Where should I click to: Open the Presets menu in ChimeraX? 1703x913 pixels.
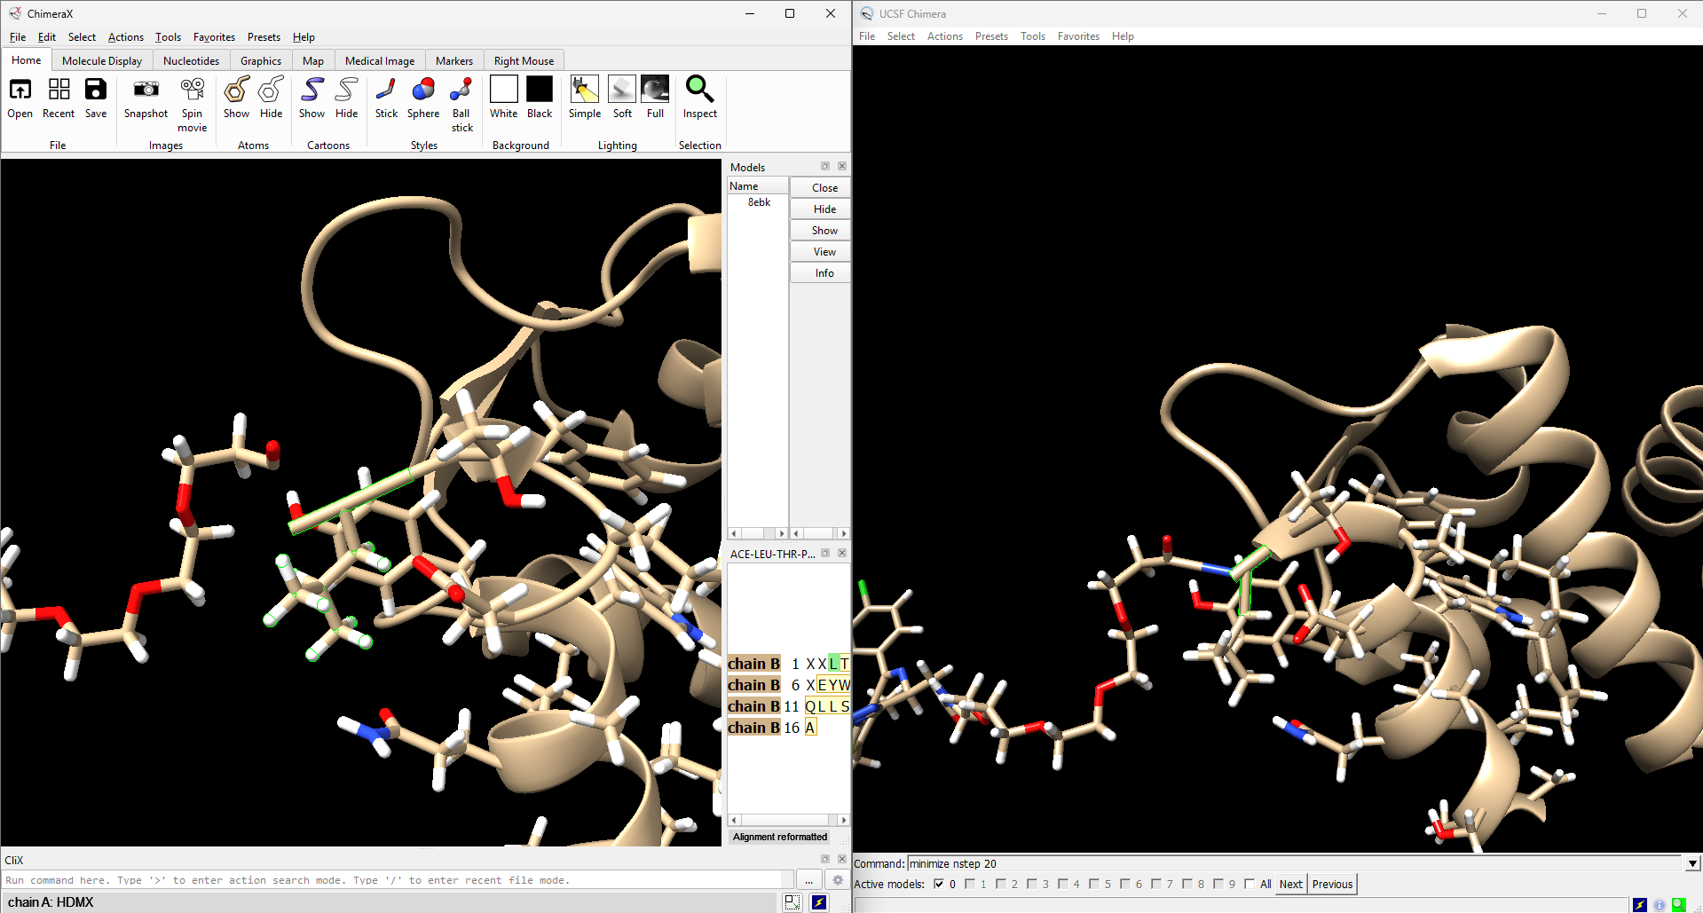point(264,37)
